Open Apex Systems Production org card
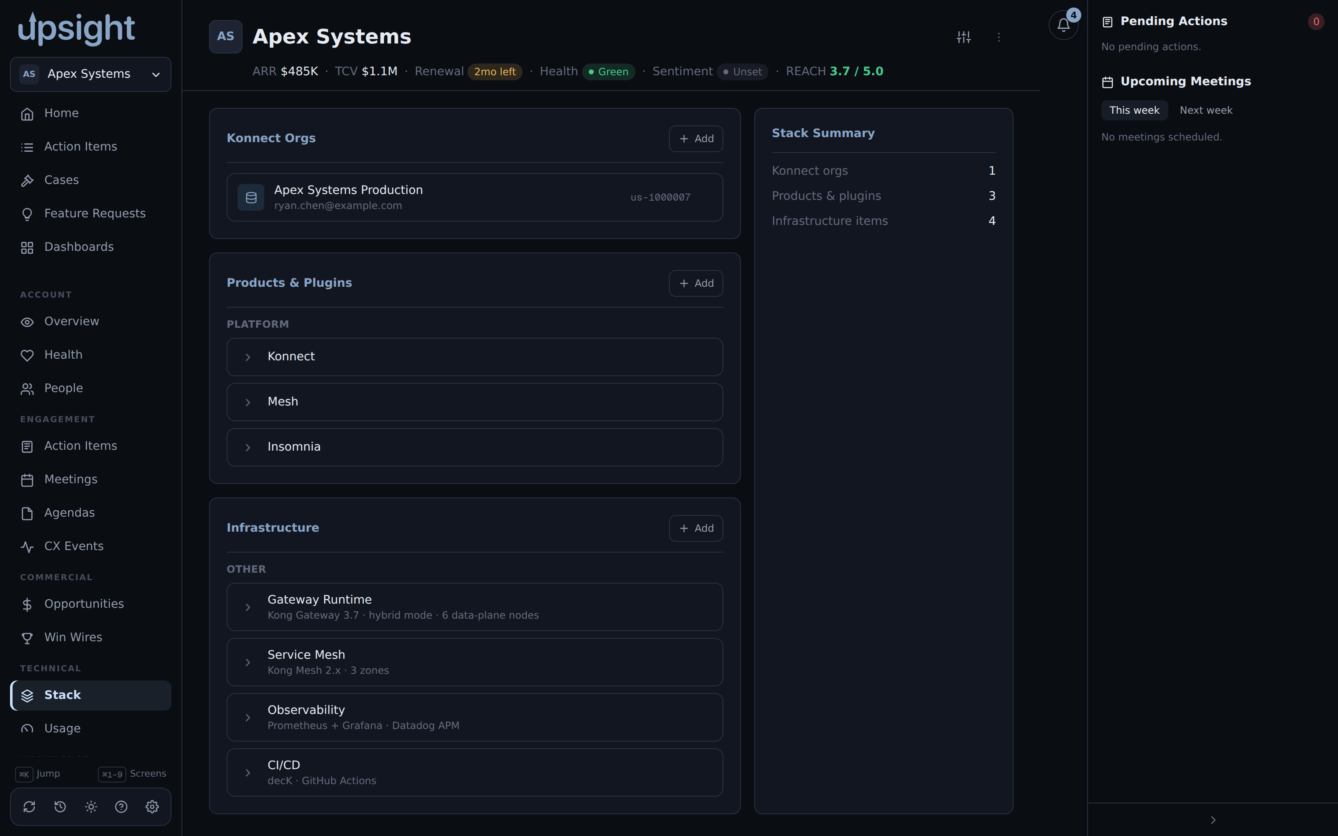The image size is (1338, 836). click(475, 197)
